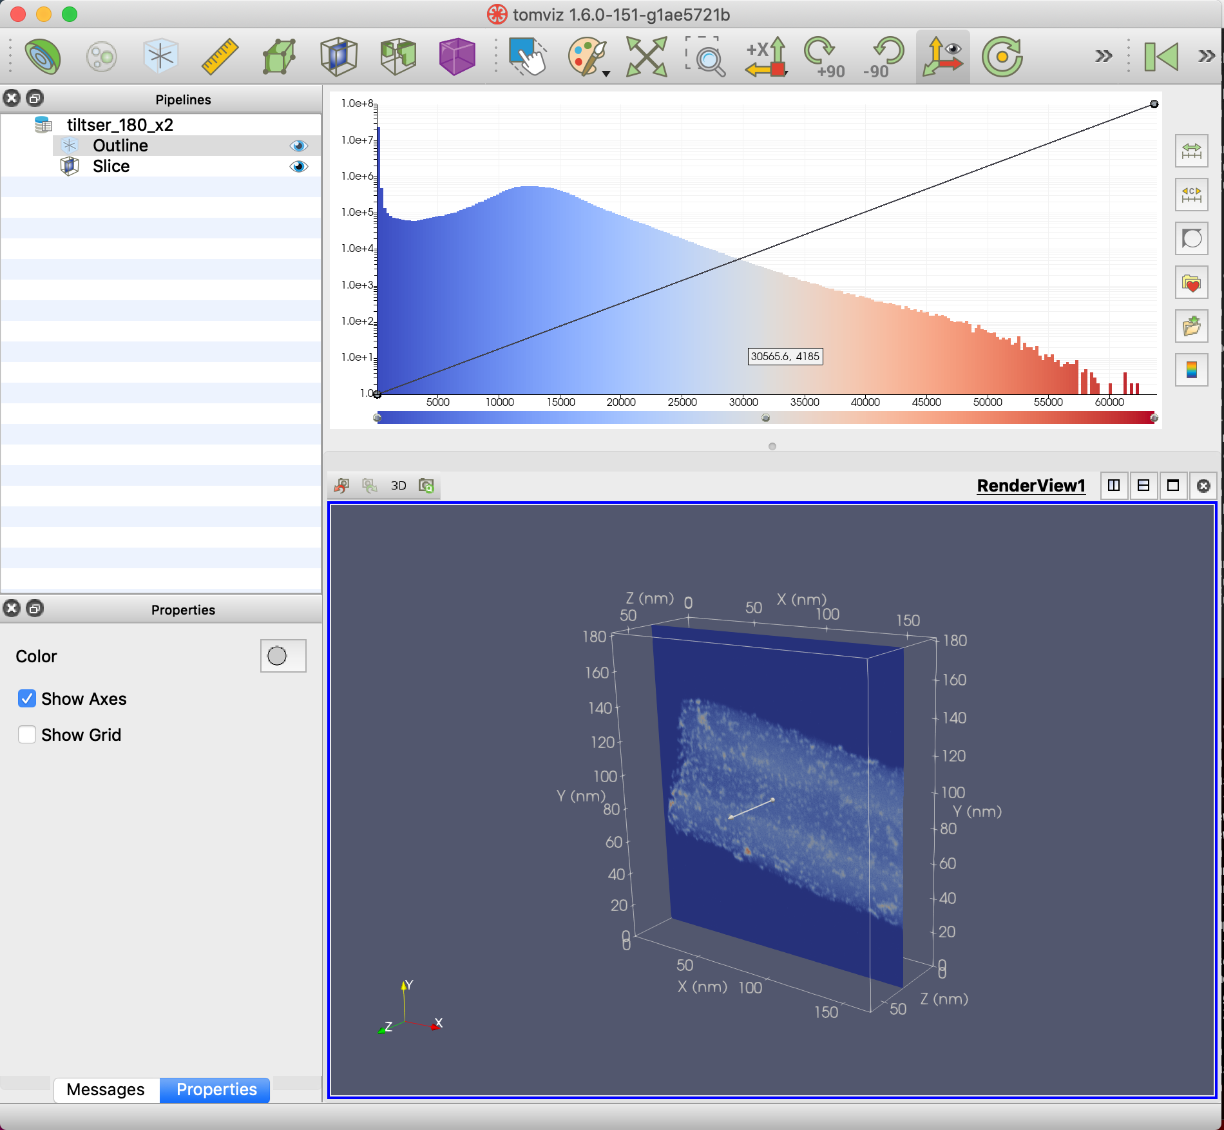1224x1130 pixels.
Task: Close the Properties panel
Action: 12,608
